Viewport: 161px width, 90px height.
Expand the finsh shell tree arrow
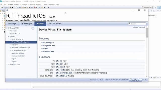(10, 45)
